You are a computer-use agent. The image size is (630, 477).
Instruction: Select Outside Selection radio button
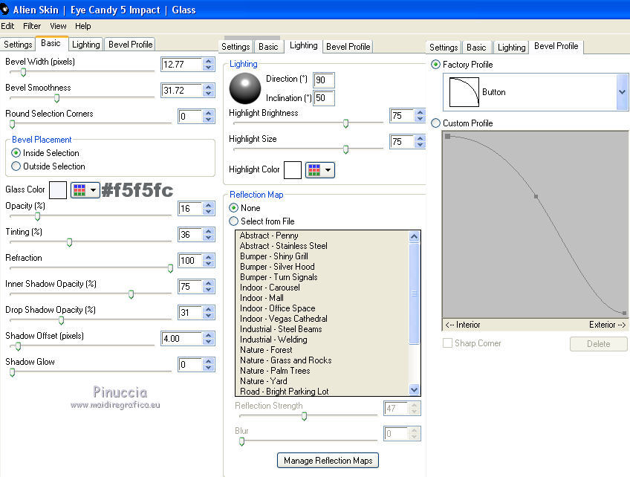tap(16, 166)
